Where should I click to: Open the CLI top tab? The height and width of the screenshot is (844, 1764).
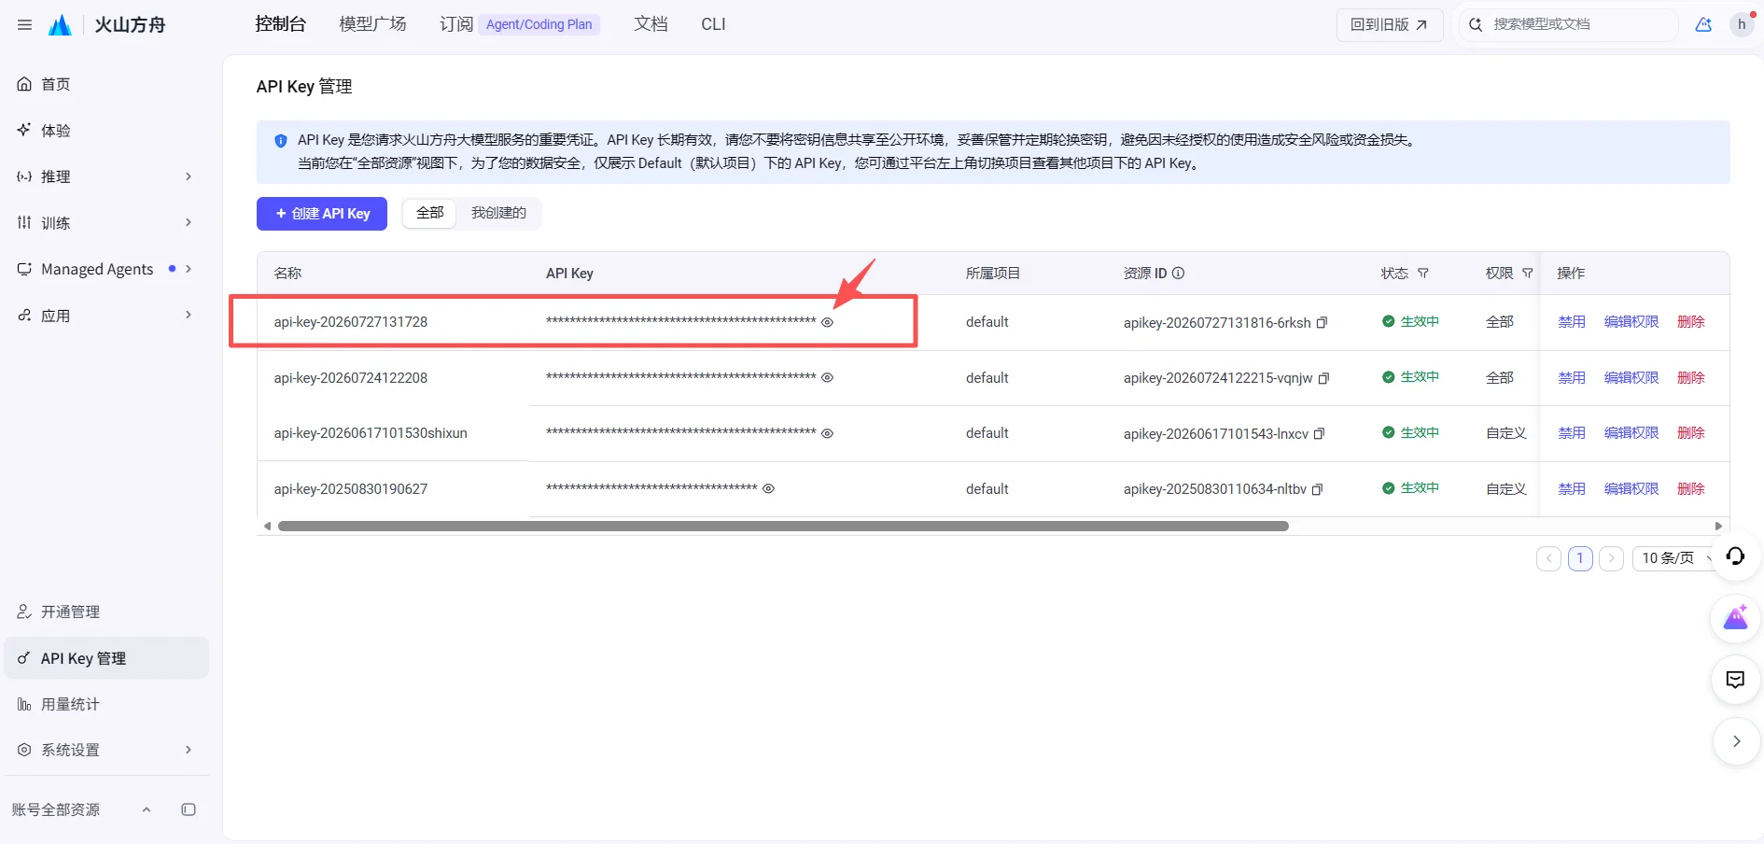pos(713,24)
